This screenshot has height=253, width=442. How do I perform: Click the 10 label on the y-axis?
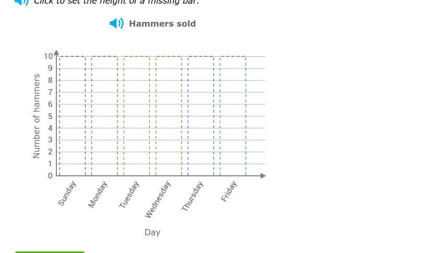[49, 56]
